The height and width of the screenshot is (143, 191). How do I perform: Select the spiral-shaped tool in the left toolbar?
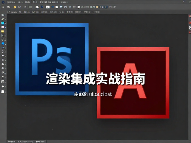point(3,60)
